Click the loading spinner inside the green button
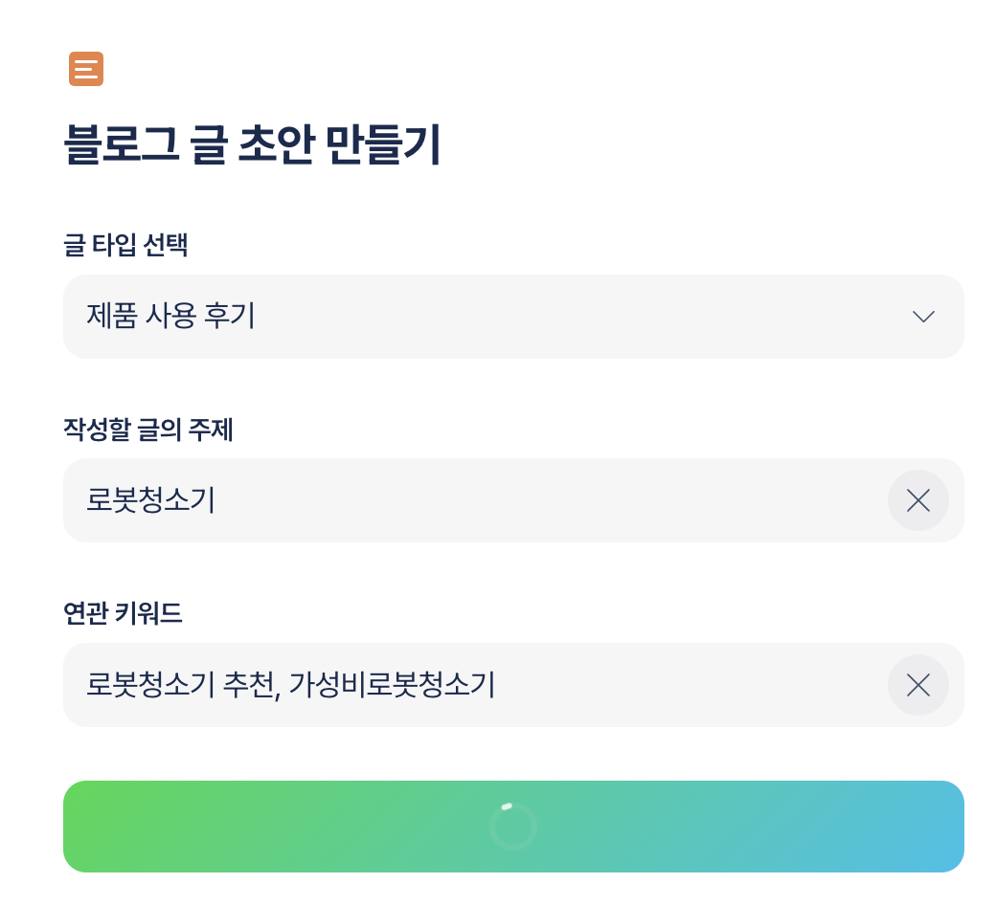 (x=513, y=825)
